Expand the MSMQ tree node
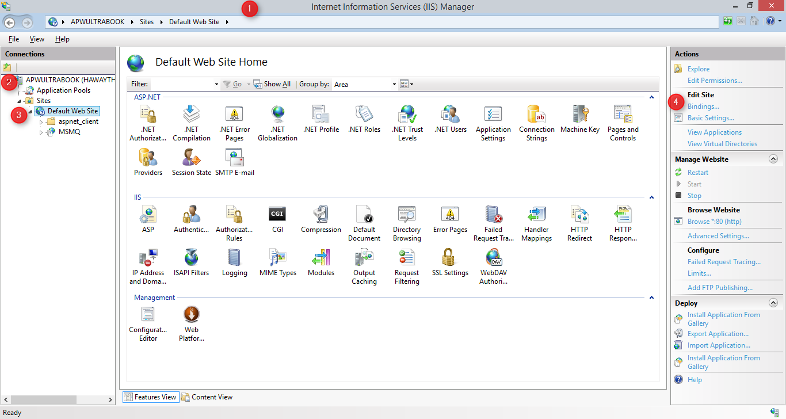Viewport: 786px width, 419px height. [x=41, y=132]
